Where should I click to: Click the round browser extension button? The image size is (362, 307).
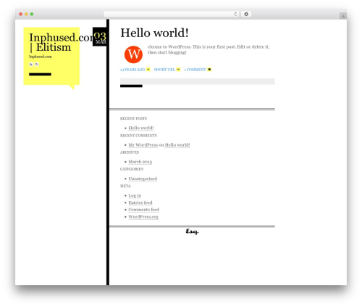tap(246, 15)
